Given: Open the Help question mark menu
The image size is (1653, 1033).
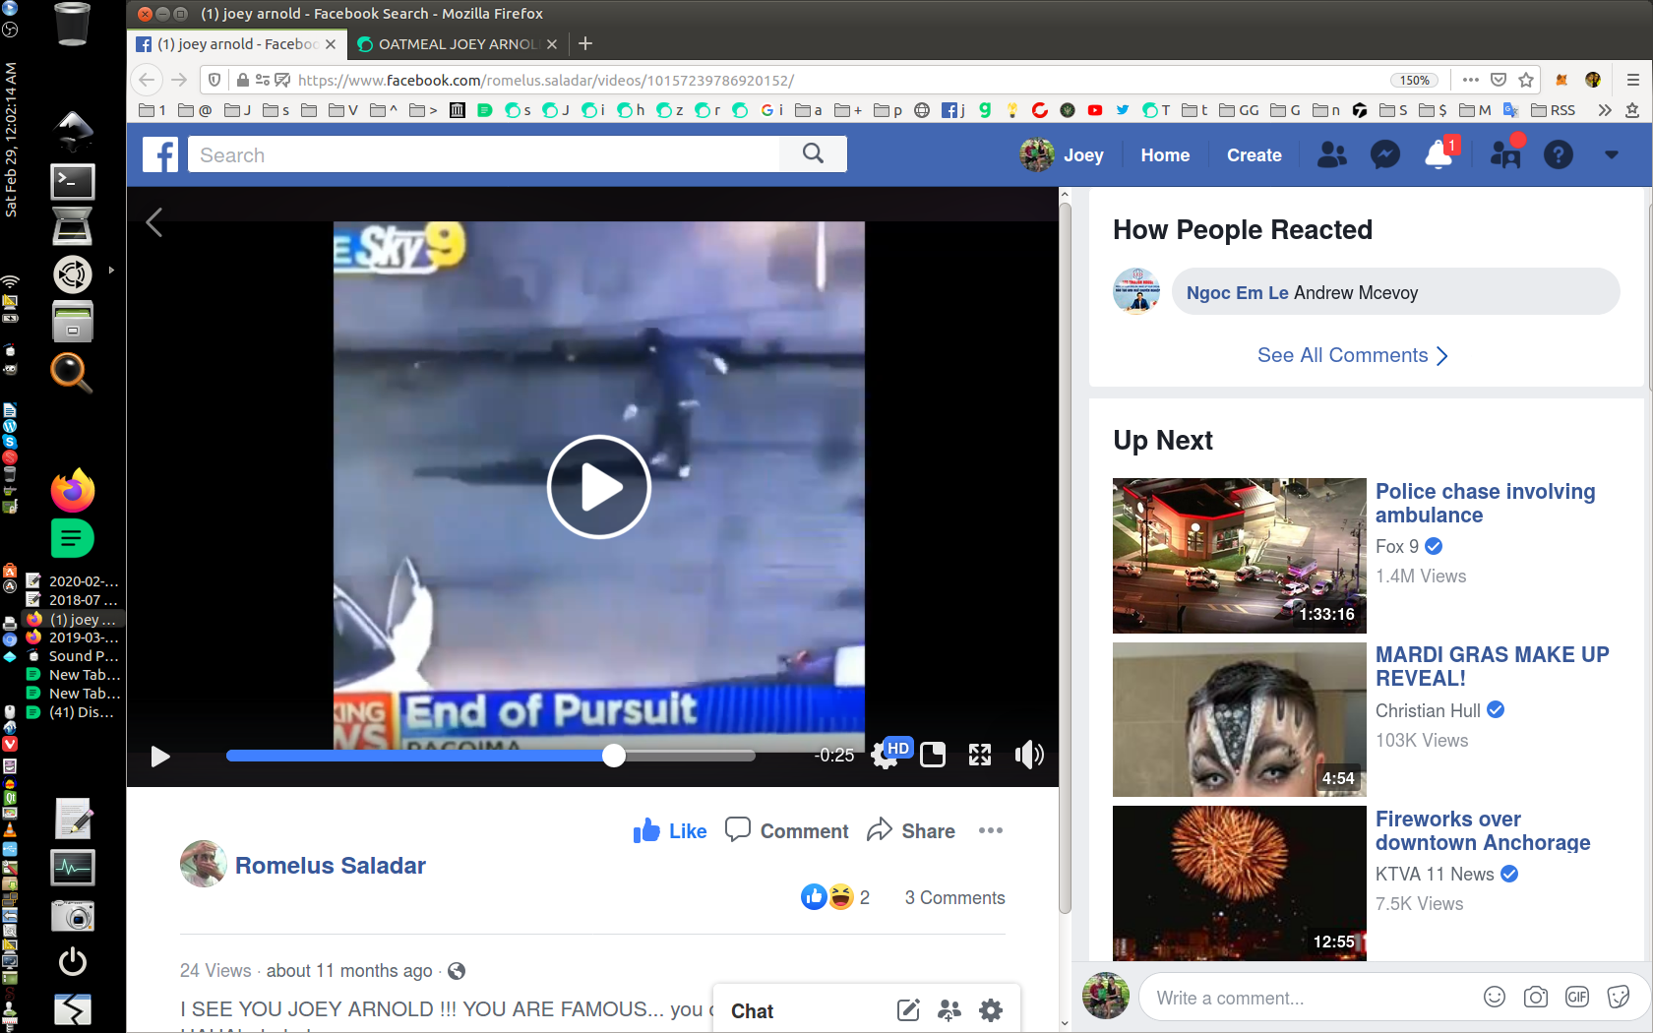Looking at the screenshot, I should pos(1559,154).
